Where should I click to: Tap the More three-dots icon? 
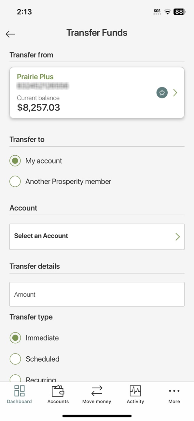click(x=174, y=391)
